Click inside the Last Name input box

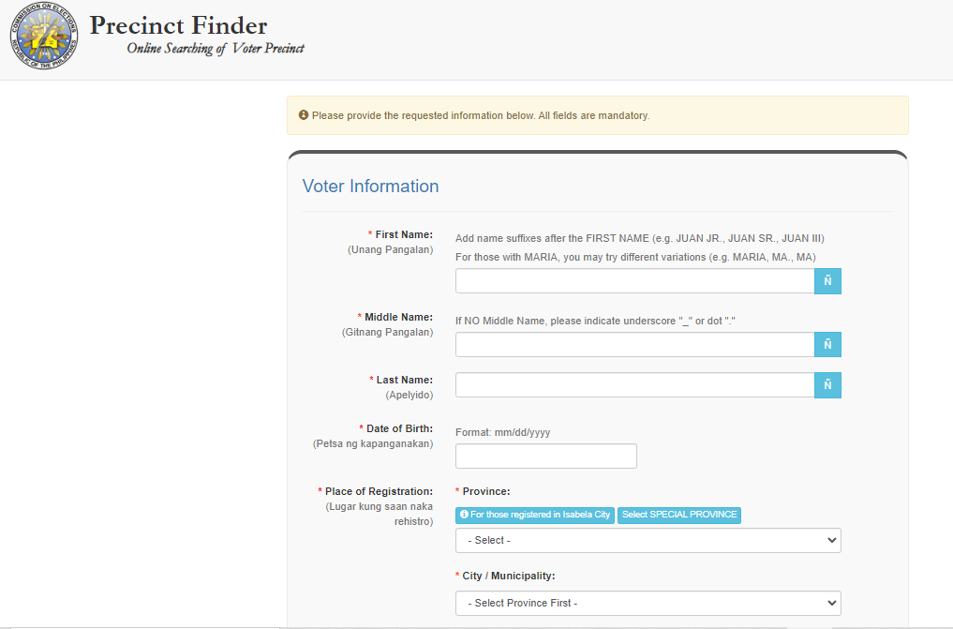pos(628,384)
